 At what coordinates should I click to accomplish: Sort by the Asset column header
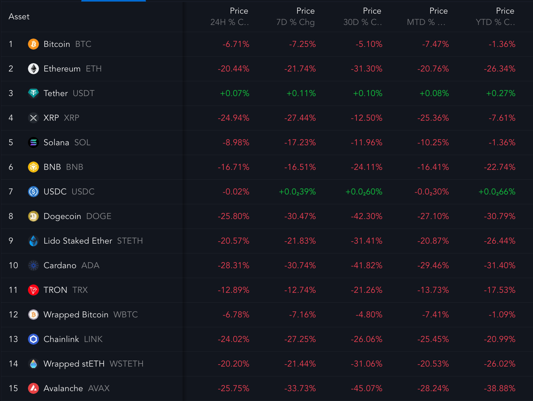click(x=19, y=17)
